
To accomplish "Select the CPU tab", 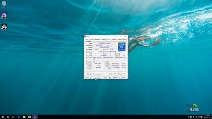I will coord(87,39).
